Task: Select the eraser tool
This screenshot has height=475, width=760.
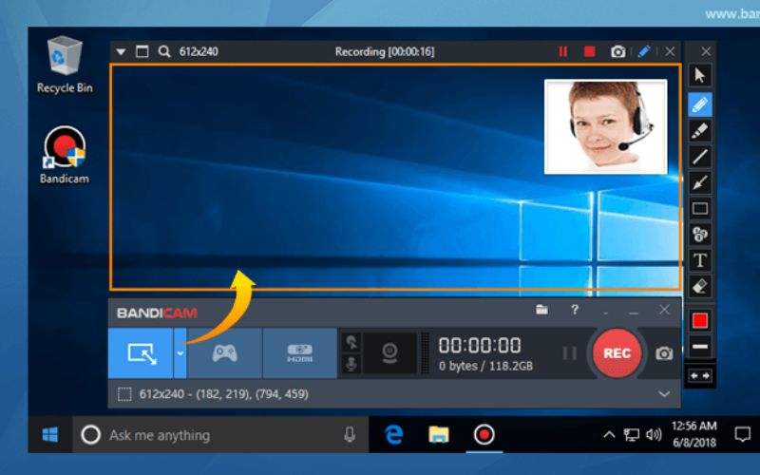Action: coord(700,287)
